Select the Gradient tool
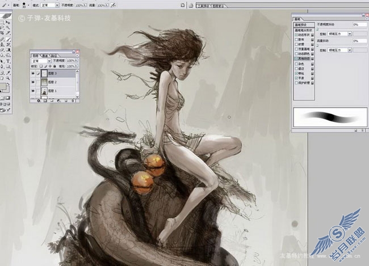The image size is (369, 266). pos(8,49)
